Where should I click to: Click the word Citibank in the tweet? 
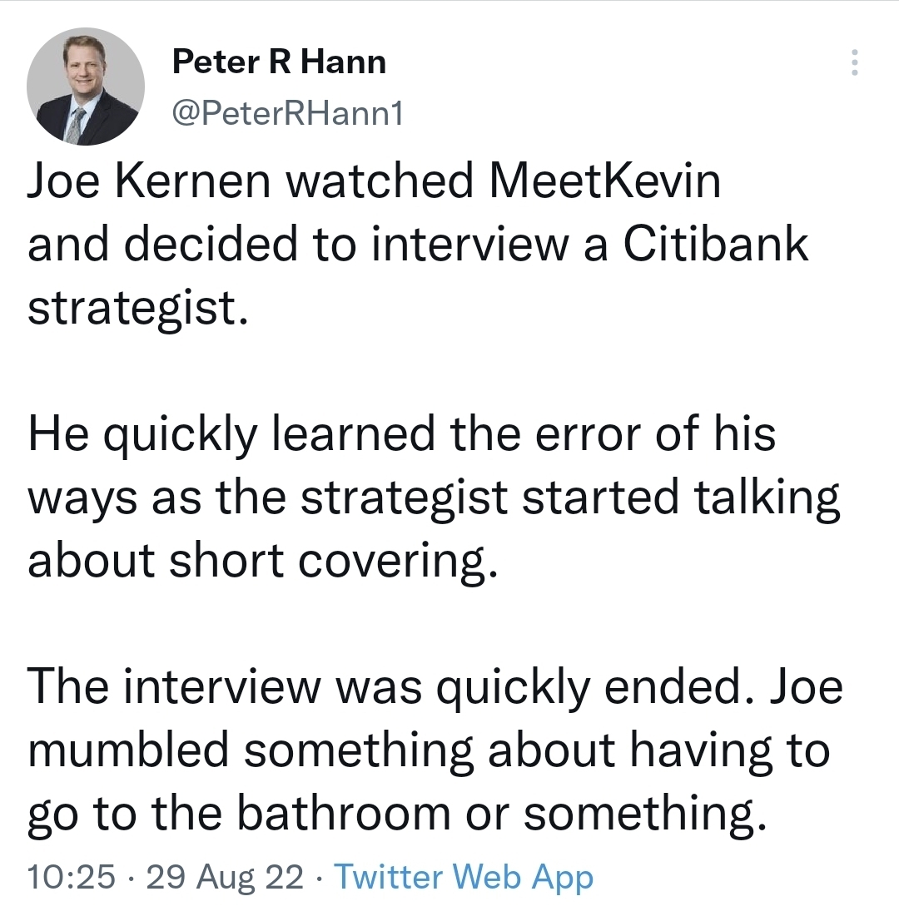(x=715, y=243)
